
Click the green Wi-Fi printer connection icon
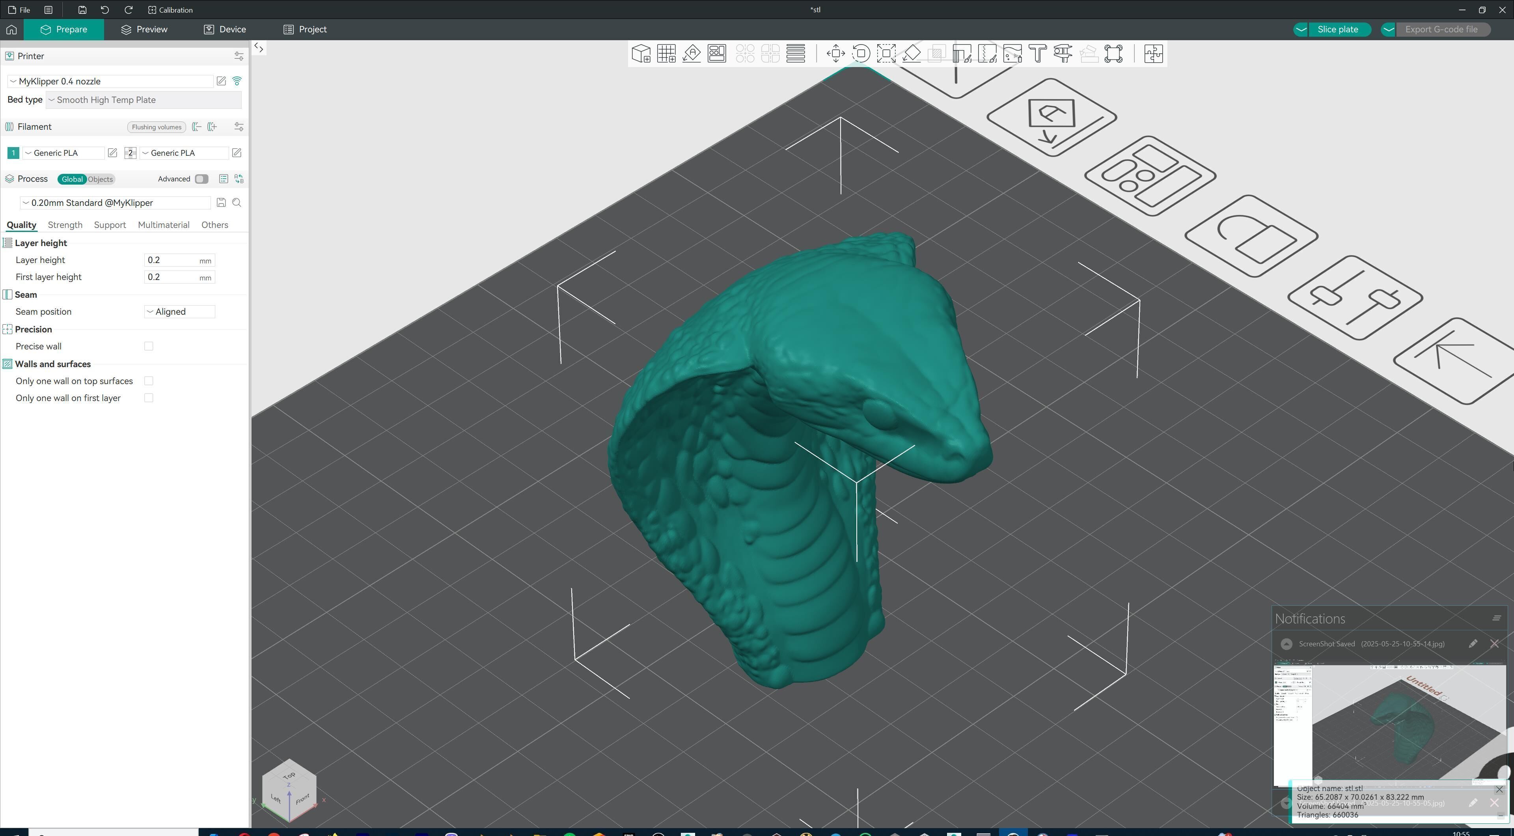(237, 81)
